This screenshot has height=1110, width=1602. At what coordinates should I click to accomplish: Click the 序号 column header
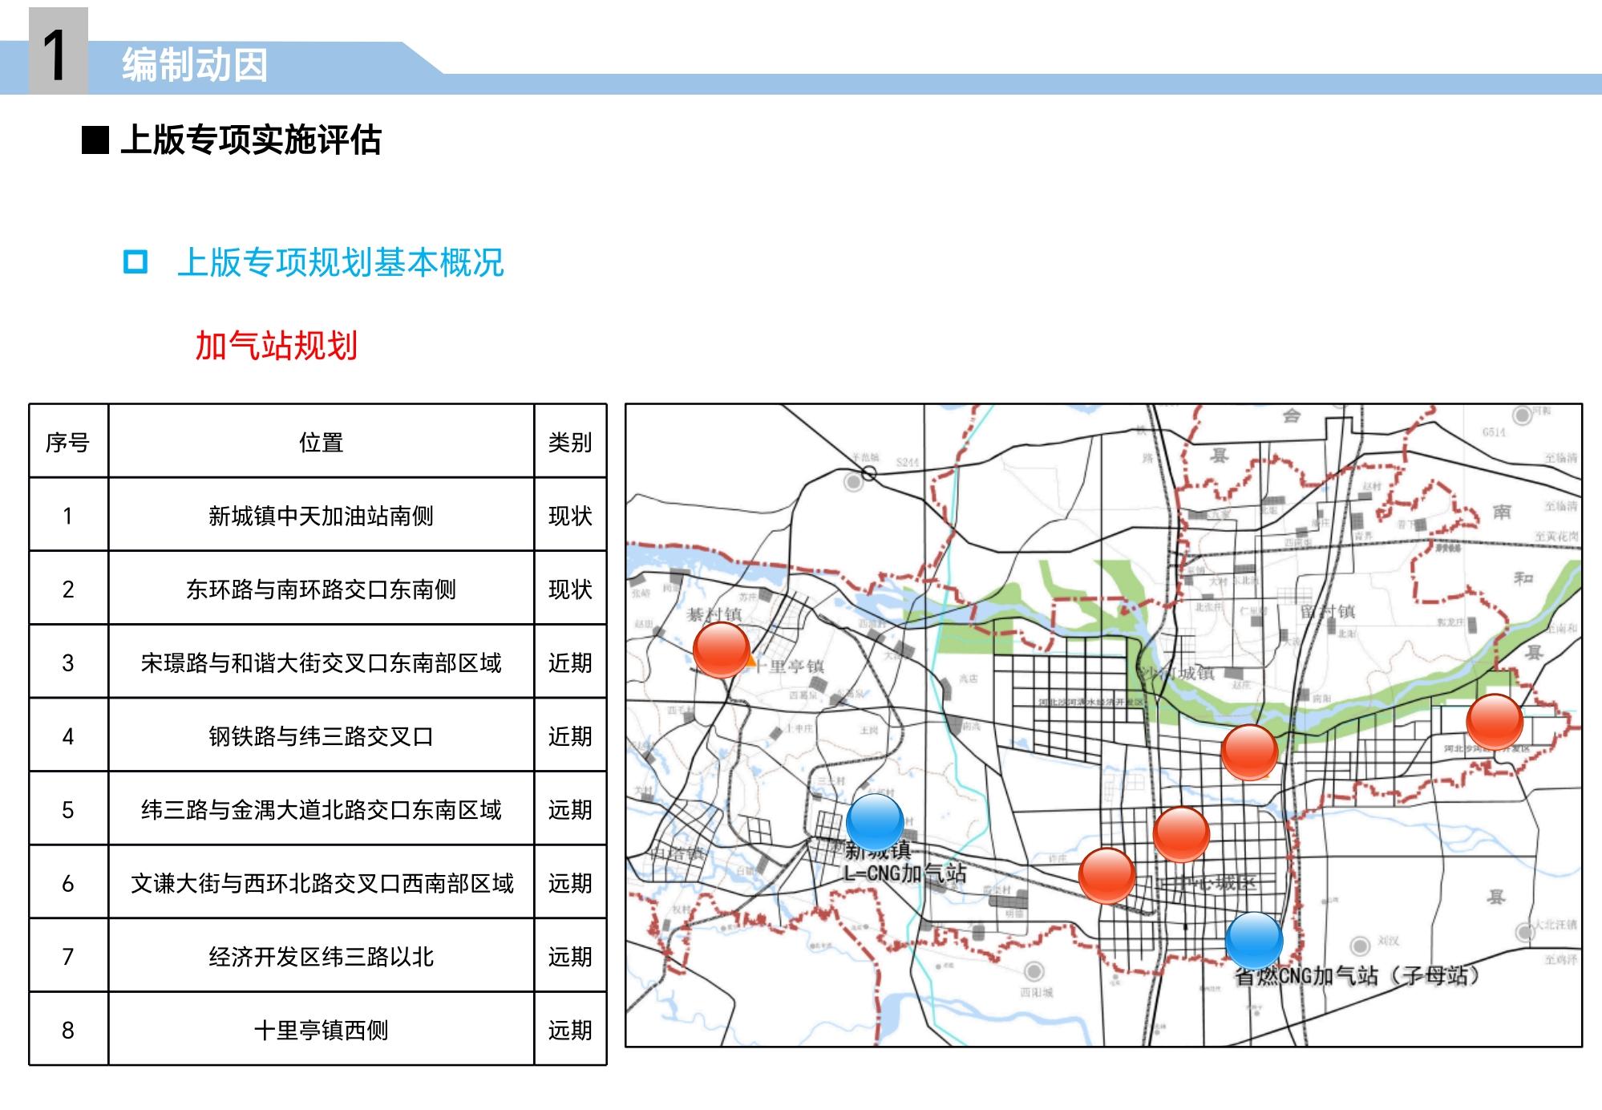click(x=68, y=442)
